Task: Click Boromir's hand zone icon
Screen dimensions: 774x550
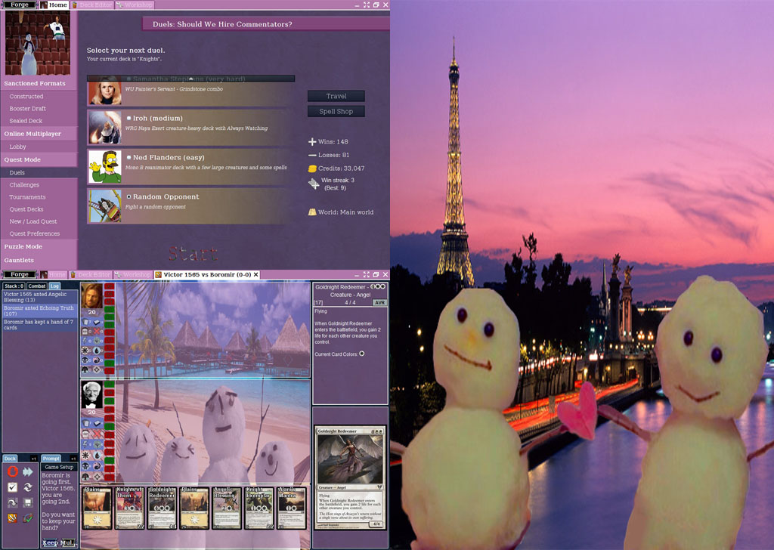Action: (x=85, y=322)
